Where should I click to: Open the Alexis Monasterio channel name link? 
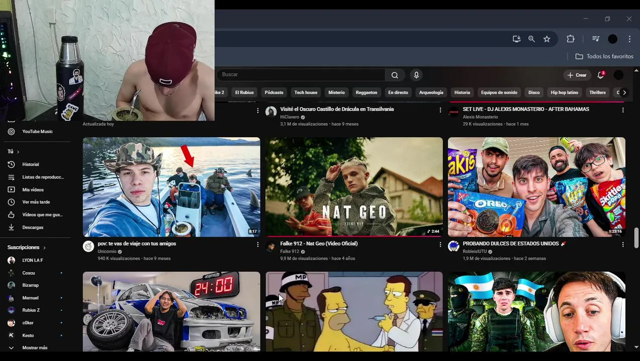tap(480, 117)
